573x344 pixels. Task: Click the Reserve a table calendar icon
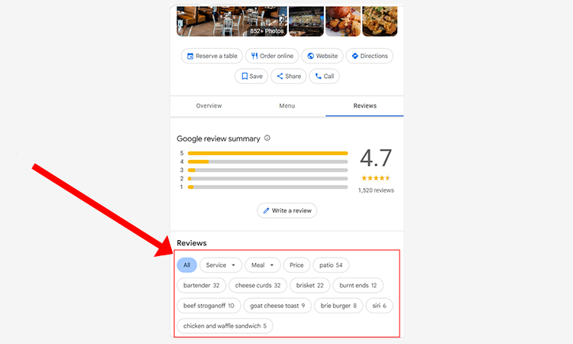tap(189, 56)
